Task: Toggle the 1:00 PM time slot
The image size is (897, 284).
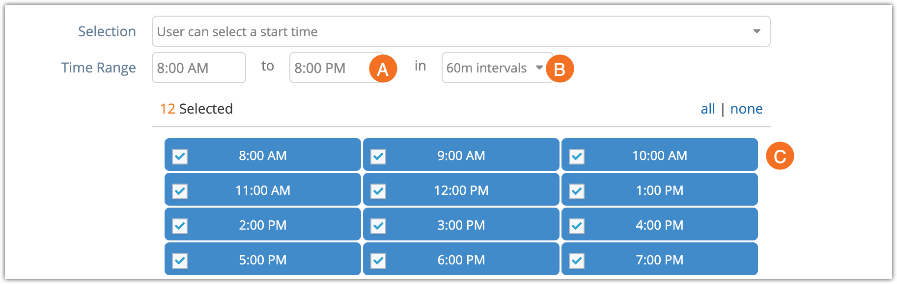Action: pos(659,189)
